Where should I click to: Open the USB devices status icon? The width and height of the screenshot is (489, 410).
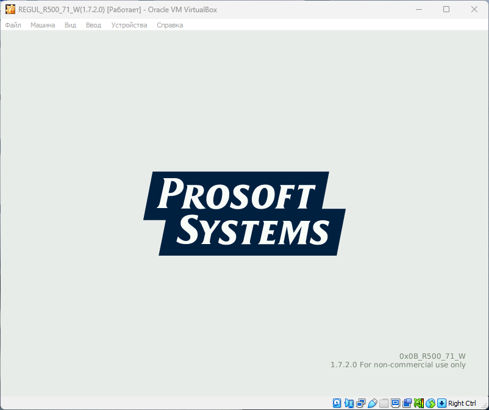[372, 403]
